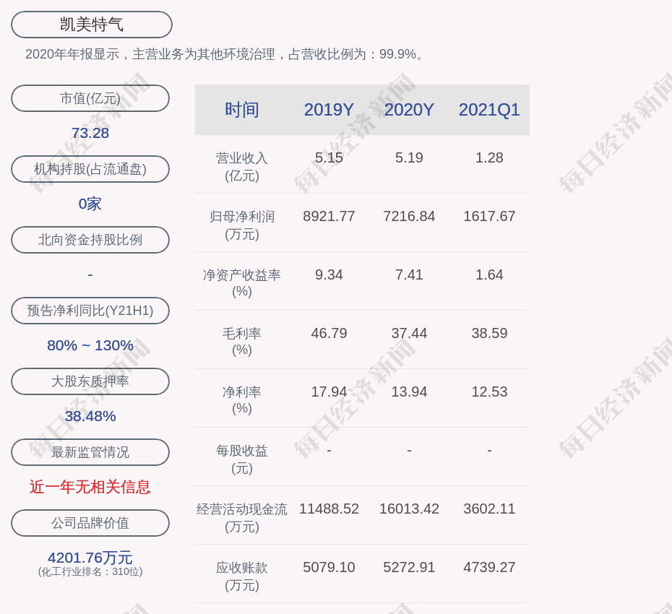Click the 时间 column header
This screenshot has height=614, width=672.
pos(242,110)
